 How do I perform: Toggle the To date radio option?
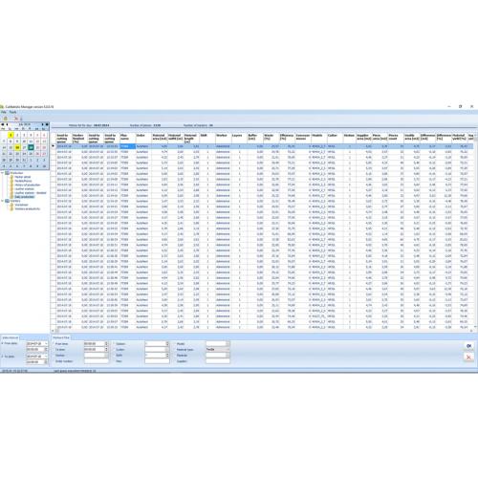(x=3, y=357)
